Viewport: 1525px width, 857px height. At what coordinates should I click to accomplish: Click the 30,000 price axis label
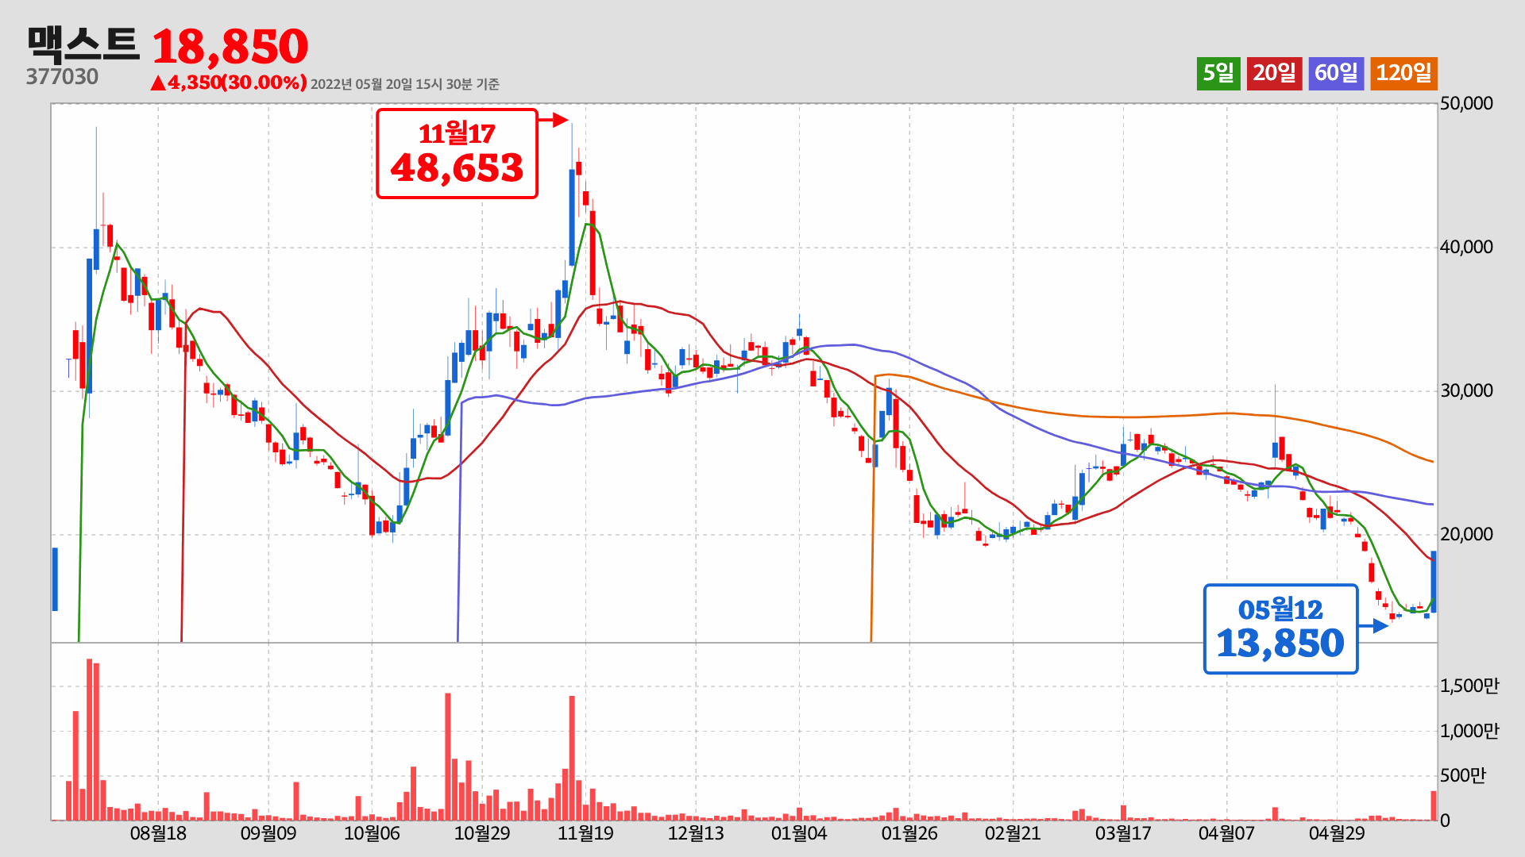pos(1466,390)
